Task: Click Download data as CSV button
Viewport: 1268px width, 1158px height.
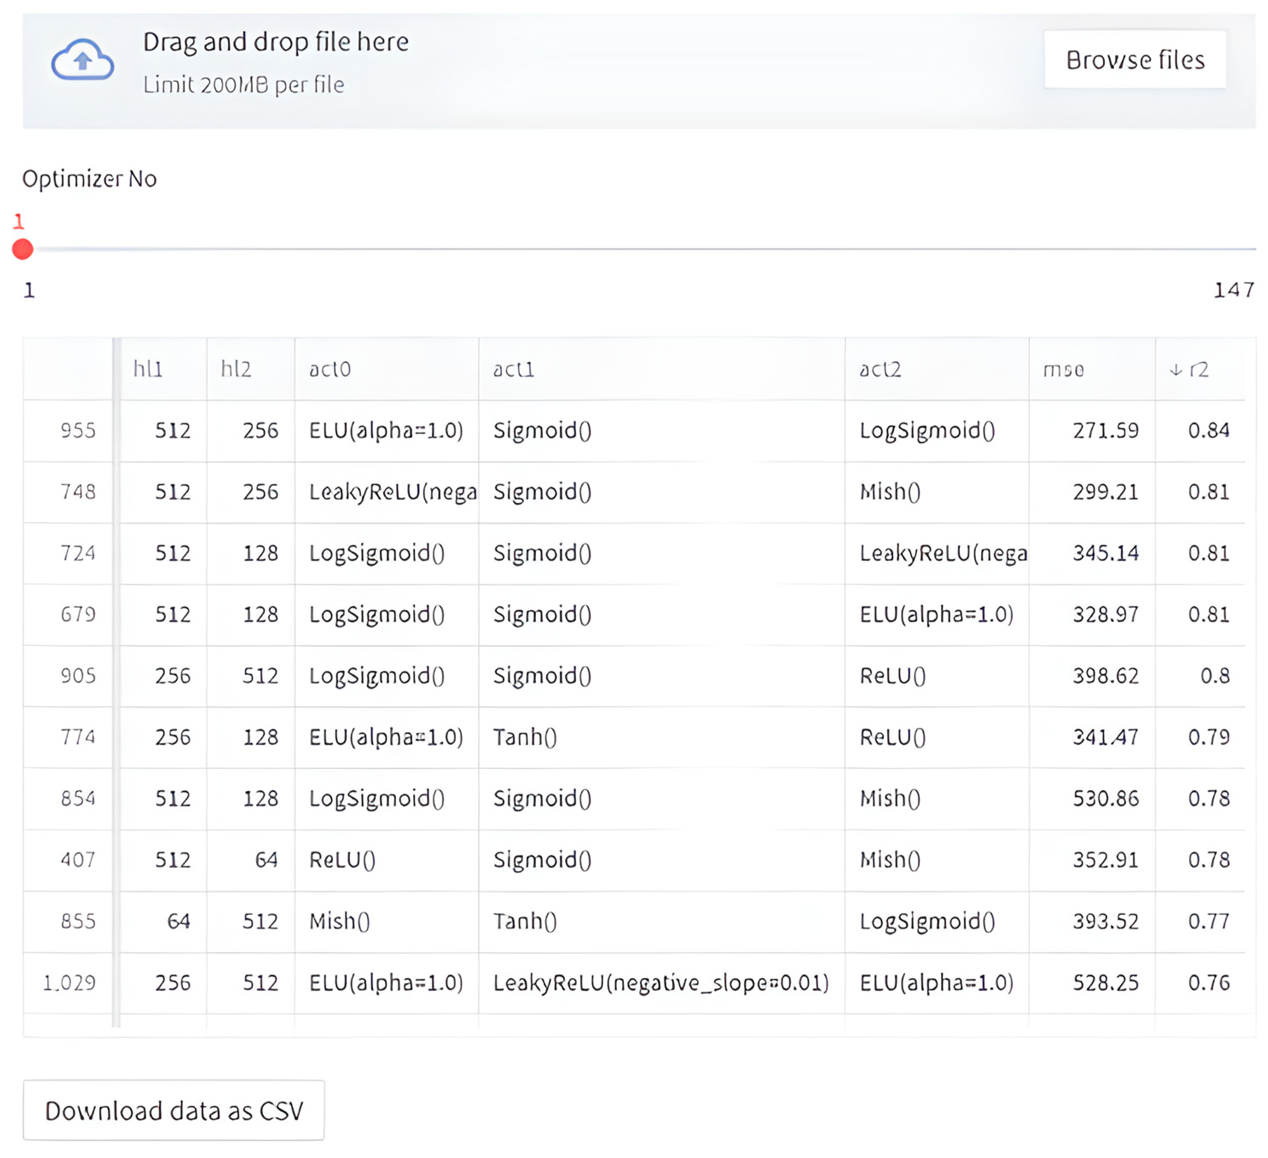Action: click(x=174, y=1110)
